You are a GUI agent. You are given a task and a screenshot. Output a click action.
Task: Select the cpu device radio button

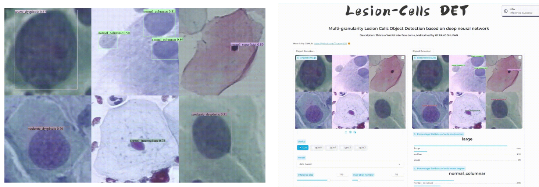303,147
